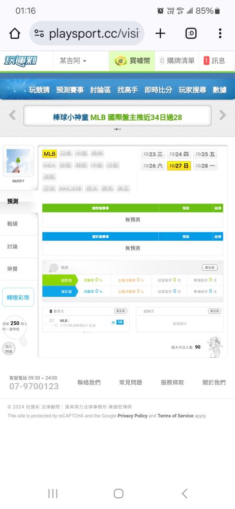235x509 pixels.
Task: Open the Google Privacy Policy link
Action: pos(132,416)
